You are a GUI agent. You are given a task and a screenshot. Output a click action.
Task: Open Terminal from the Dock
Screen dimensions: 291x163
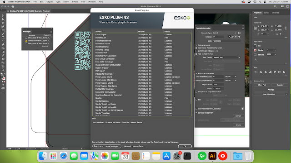point(187,156)
